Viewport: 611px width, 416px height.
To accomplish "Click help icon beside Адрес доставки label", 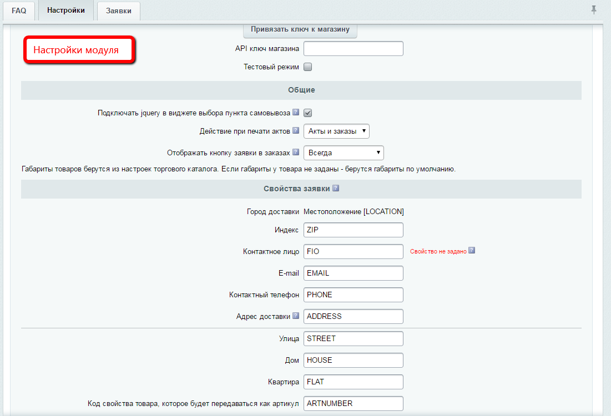I will (x=296, y=316).
